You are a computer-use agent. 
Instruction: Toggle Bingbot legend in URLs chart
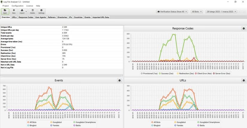coord(156,126)
